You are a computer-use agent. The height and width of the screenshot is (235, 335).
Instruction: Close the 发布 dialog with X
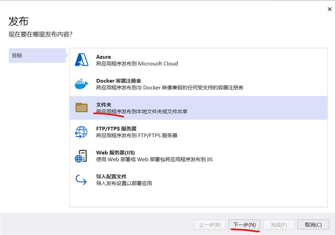[x=329, y=9]
